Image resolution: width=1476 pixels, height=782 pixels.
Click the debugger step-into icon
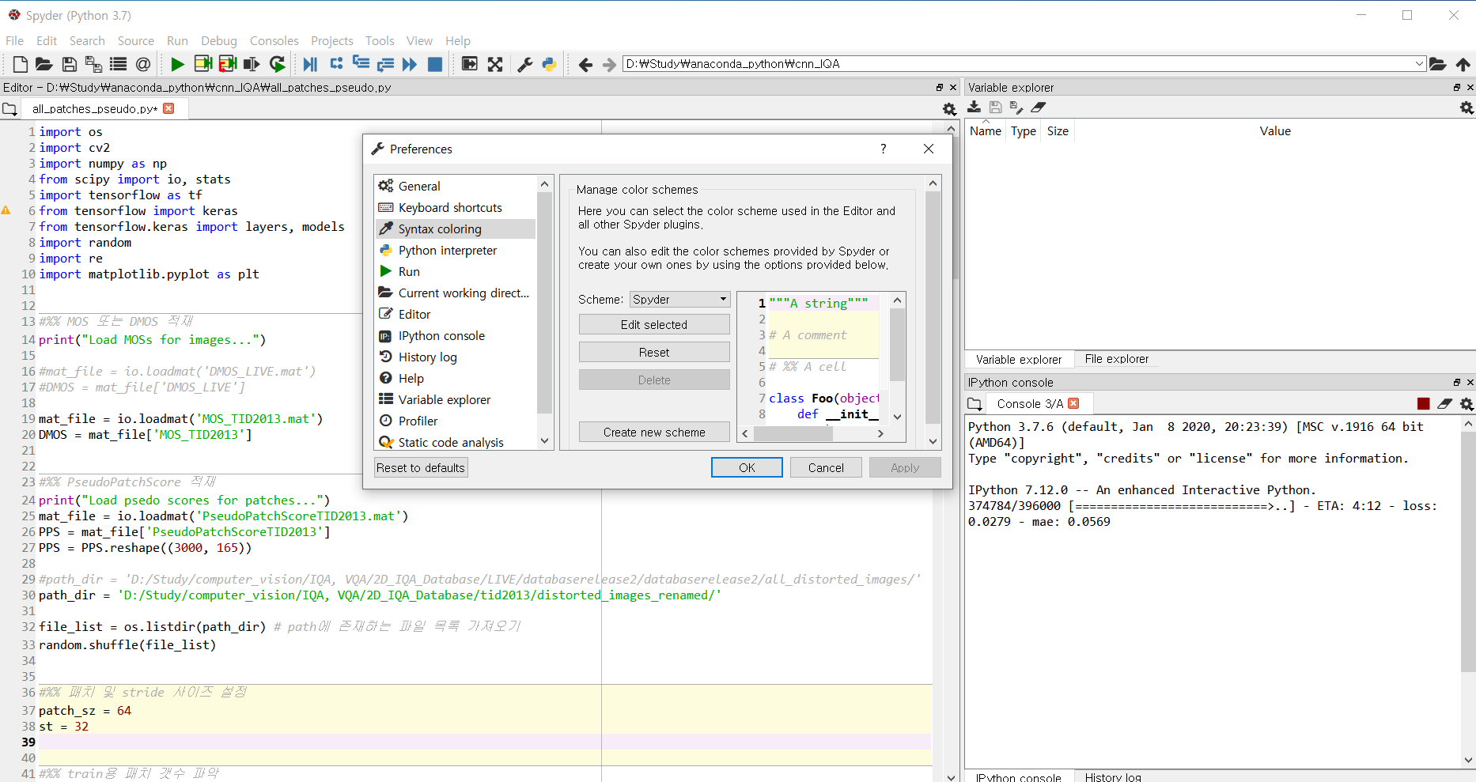[361, 64]
